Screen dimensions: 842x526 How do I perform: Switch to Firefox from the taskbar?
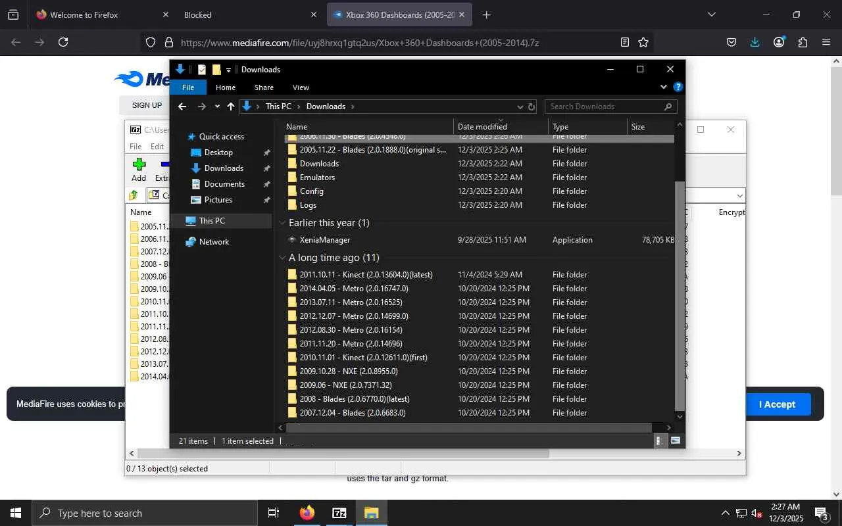(x=307, y=513)
